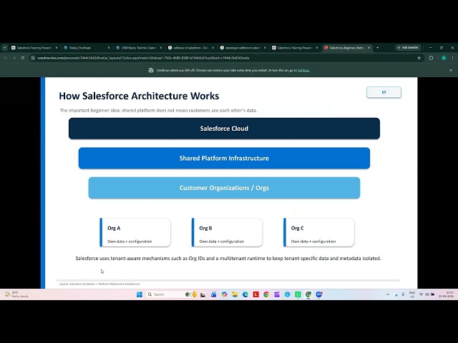Open Copilot colorful taskbar icon
This screenshot has height=343, width=458.
click(224, 294)
